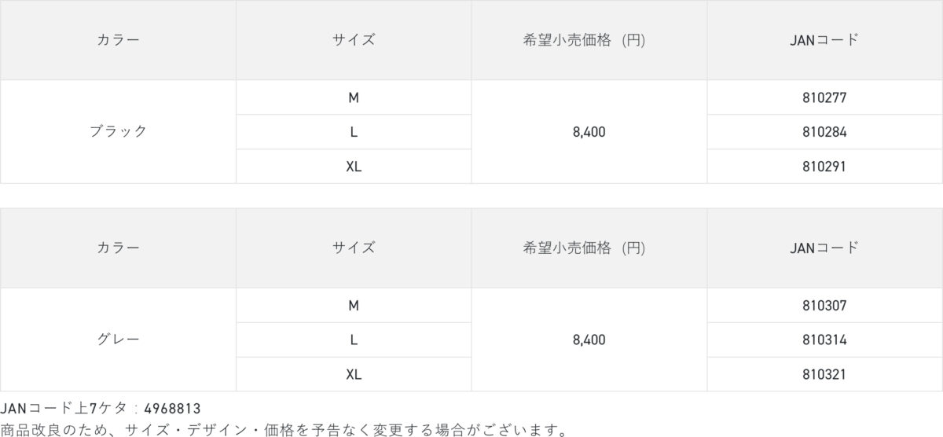The width and height of the screenshot is (943, 437).
Task: Click size L in the グレー table
Action: click(354, 340)
